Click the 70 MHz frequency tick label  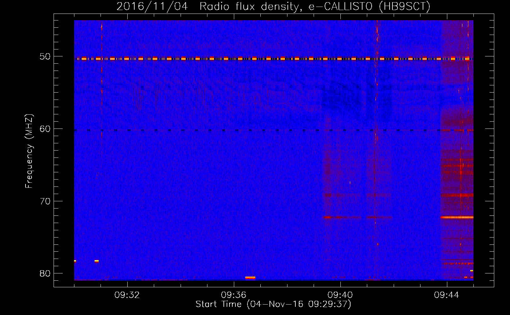(x=45, y=201)
